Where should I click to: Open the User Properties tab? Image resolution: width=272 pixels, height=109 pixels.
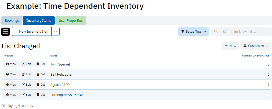pos(71,21)
